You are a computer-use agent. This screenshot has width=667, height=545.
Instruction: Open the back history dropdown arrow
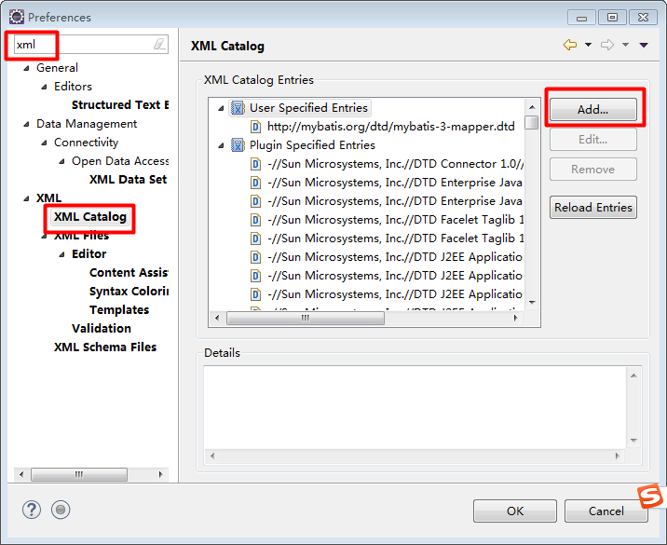(588, 45)
